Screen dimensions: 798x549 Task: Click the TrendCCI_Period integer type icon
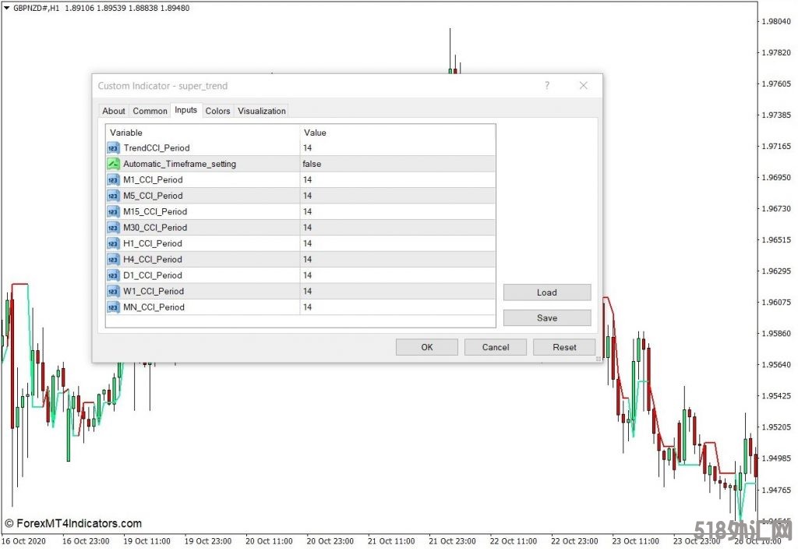coord(114,148)
